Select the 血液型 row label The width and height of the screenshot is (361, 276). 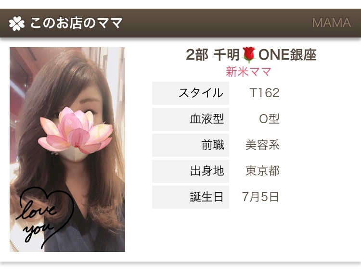point(191,119)
